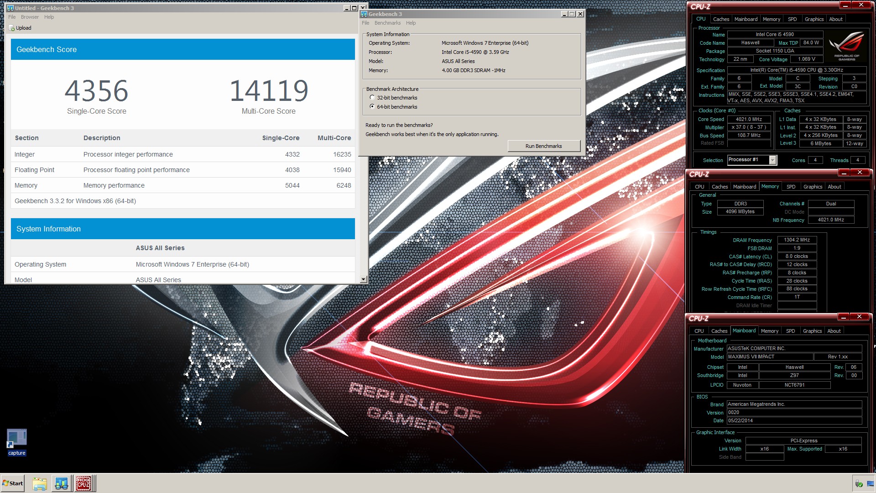This screenshot has width=876, height=493.
Task: Open Benchmarks menu in Geekbench 3 dialog
Action: [387, 23]
